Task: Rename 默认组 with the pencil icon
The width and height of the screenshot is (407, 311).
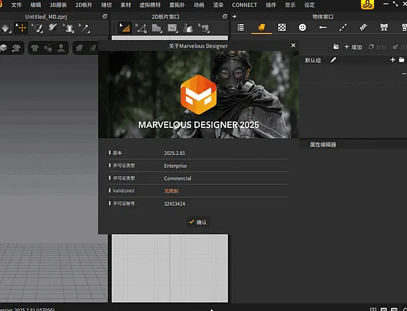Action: click(333, 60)
